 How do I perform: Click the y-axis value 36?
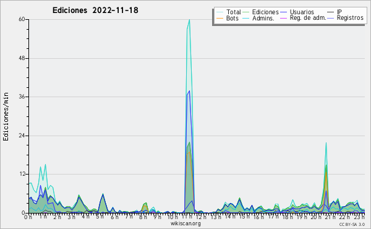click(x=22, y=97)
